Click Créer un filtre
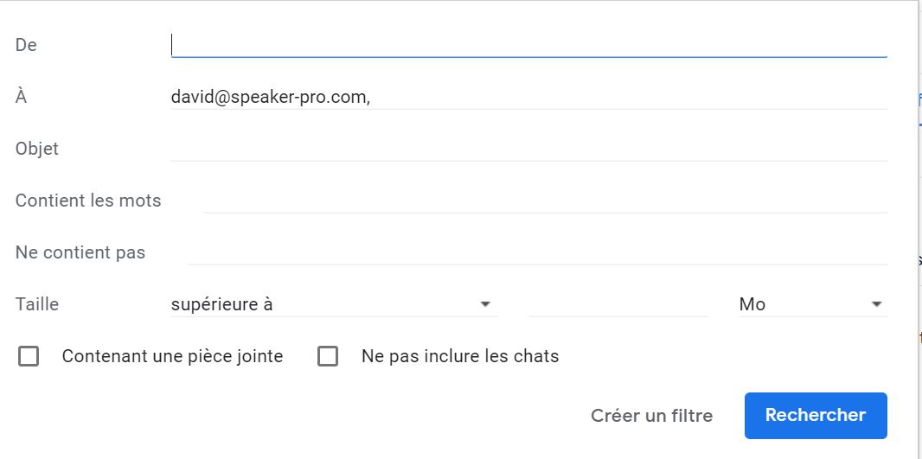Screen dimensions: 922x459 click(651, 416)
